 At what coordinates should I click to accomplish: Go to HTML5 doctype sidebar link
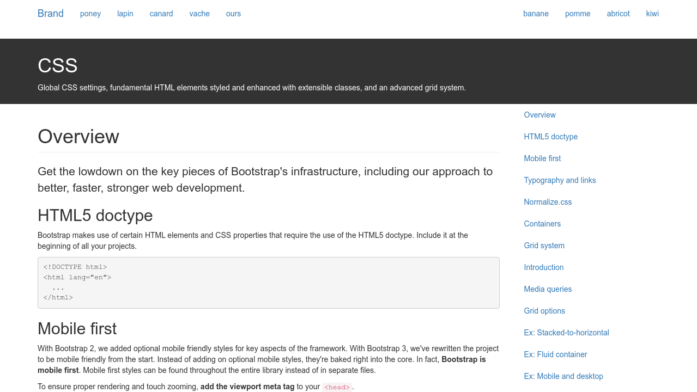(x=550, y=137)
